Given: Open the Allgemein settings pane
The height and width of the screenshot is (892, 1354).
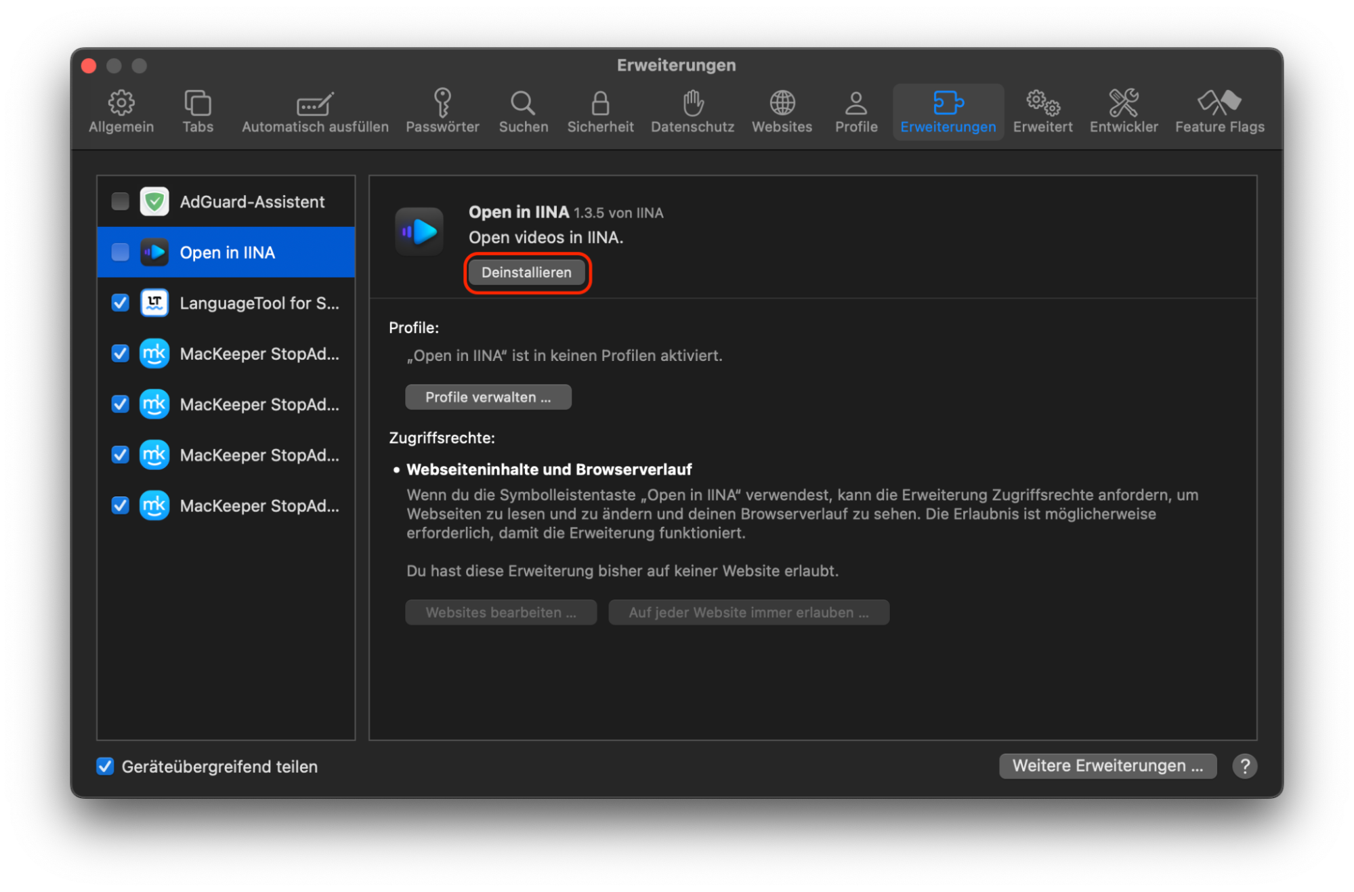Looking at the screenshot, I should pyautogui.click(x=121, y=110).
